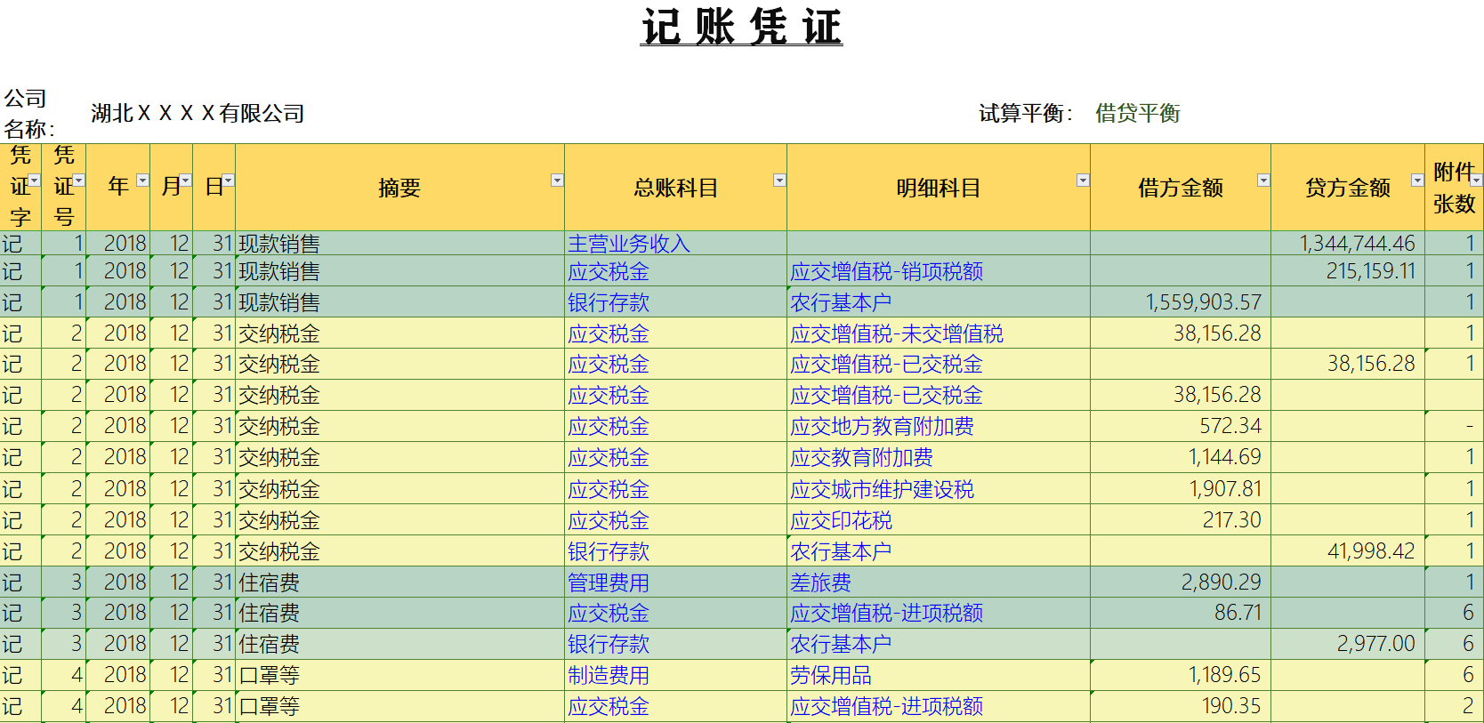1484x723 pixels.
Task: Open the 管理费用 account link
Action: tap(609, 582)
